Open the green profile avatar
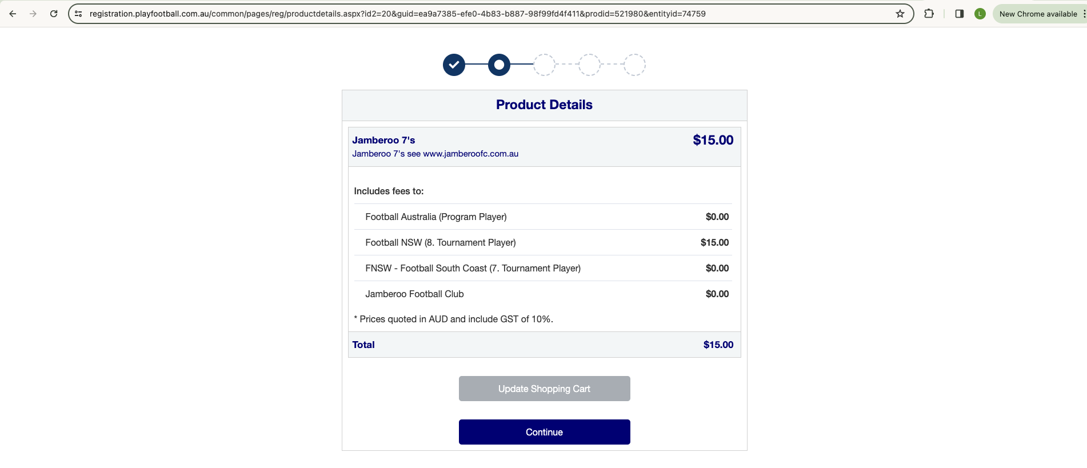 click(x=980, y=14)
